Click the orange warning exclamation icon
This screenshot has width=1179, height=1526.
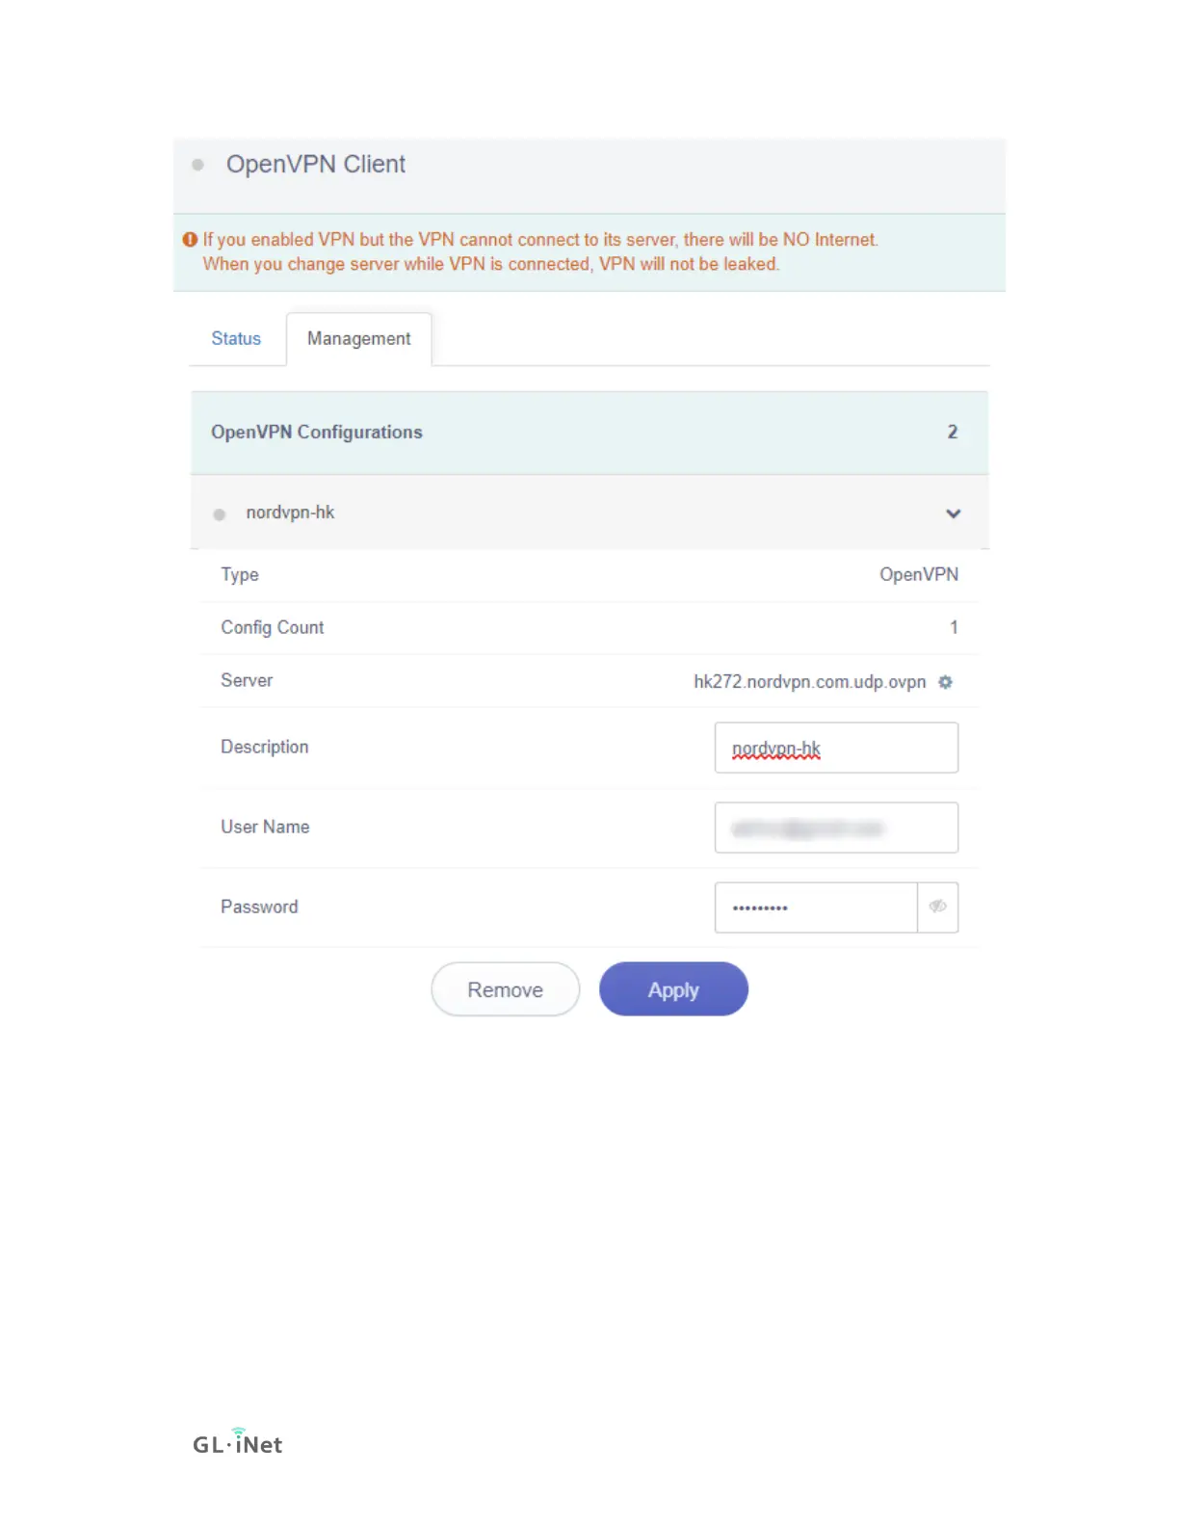(x=191, y=239)
